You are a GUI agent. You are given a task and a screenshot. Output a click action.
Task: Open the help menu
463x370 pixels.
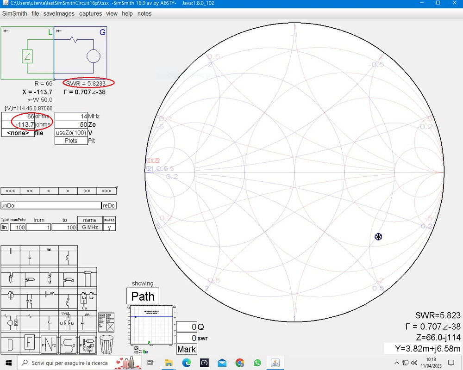tap(127, 13)
